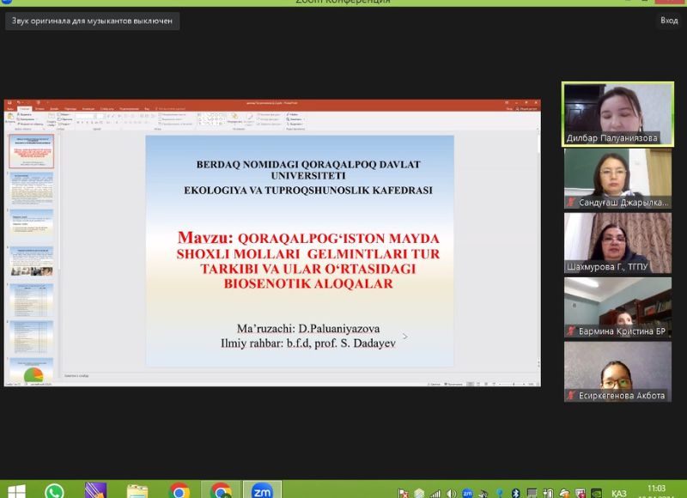Select the pie chart slide thumbnail
The width and height of the screenshot is (687, 498).
pyautogui.click(x=31, y=370)
